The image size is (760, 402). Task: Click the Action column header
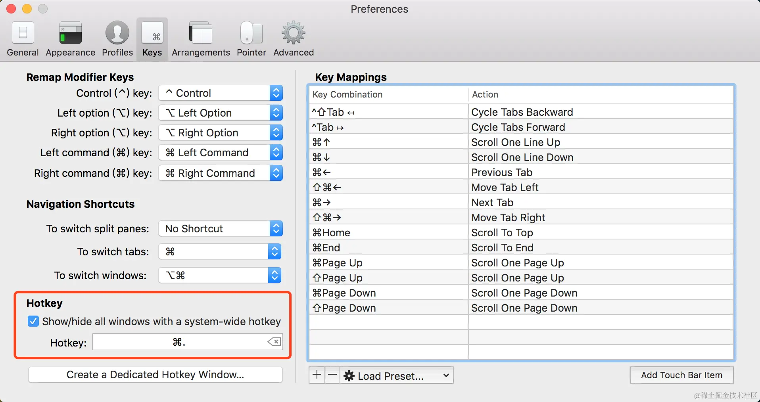601,94
